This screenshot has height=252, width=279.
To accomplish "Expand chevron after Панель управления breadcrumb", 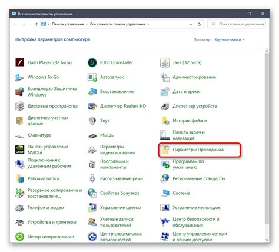I will click(87, 24).
